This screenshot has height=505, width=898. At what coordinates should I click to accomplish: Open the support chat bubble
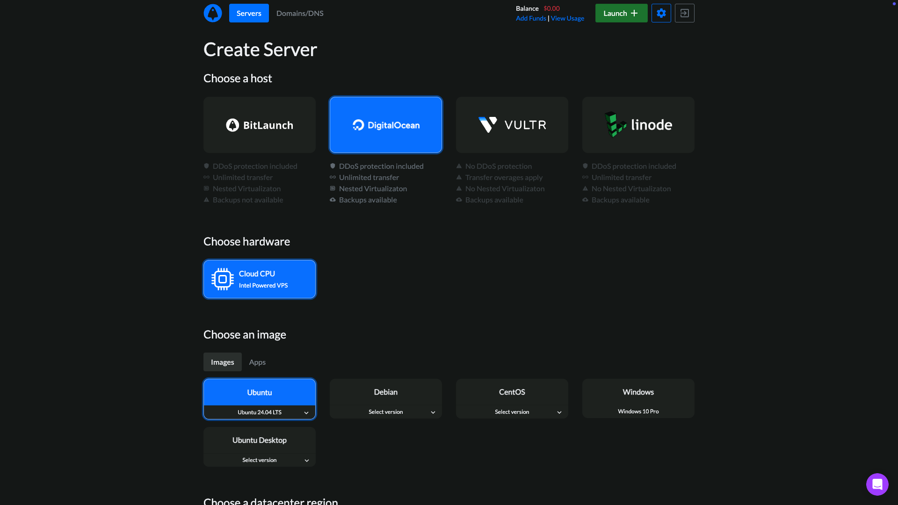(877, 484)
